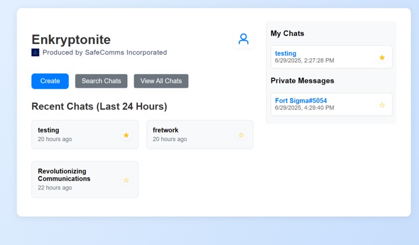419x245 pixels.
Task: Open the testing link in My Chats
Action: [x=285, y=53]
